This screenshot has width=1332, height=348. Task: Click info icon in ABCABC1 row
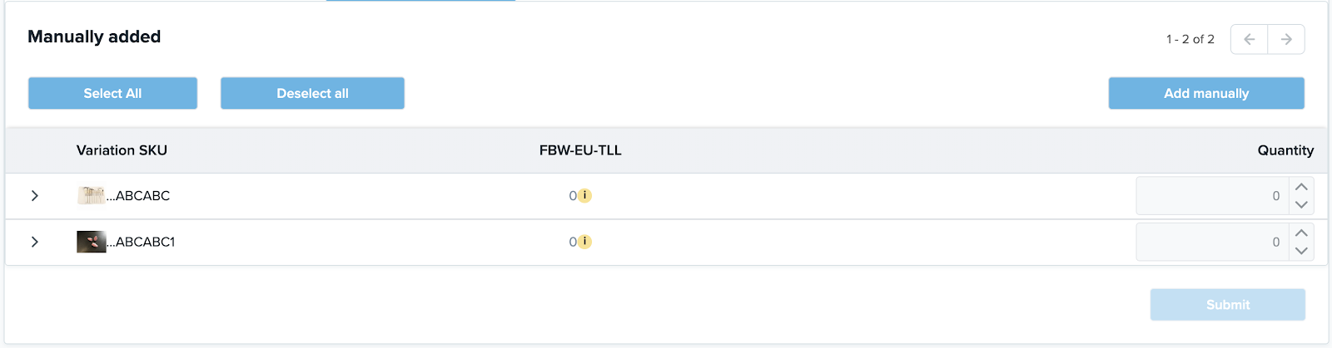(x=585, y=242)
